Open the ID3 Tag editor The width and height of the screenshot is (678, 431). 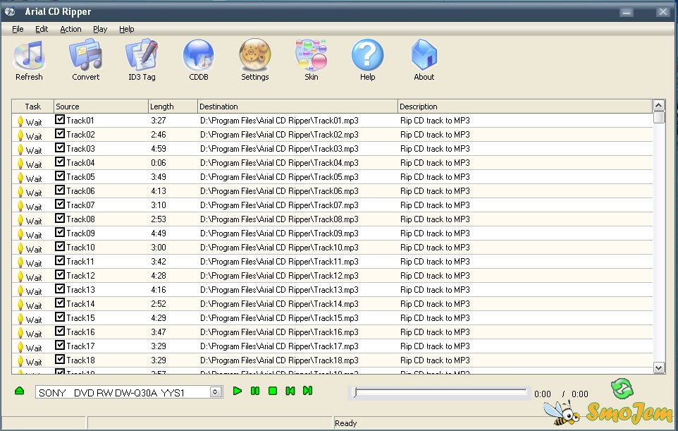(142, 55)
